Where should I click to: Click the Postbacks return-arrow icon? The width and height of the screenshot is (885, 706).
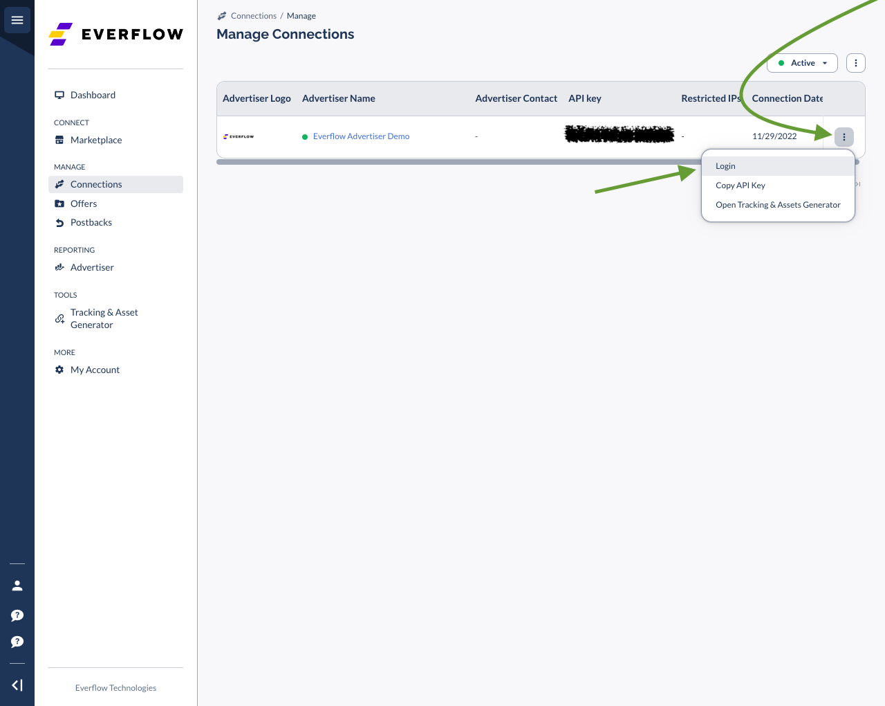click(x=59, y=223)
